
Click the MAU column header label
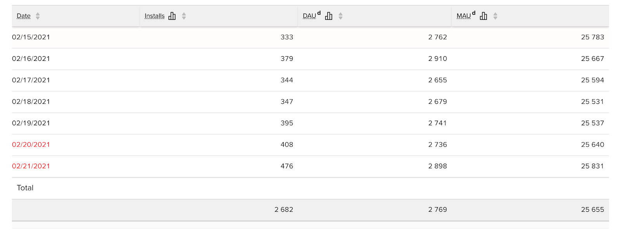(463, 16)
